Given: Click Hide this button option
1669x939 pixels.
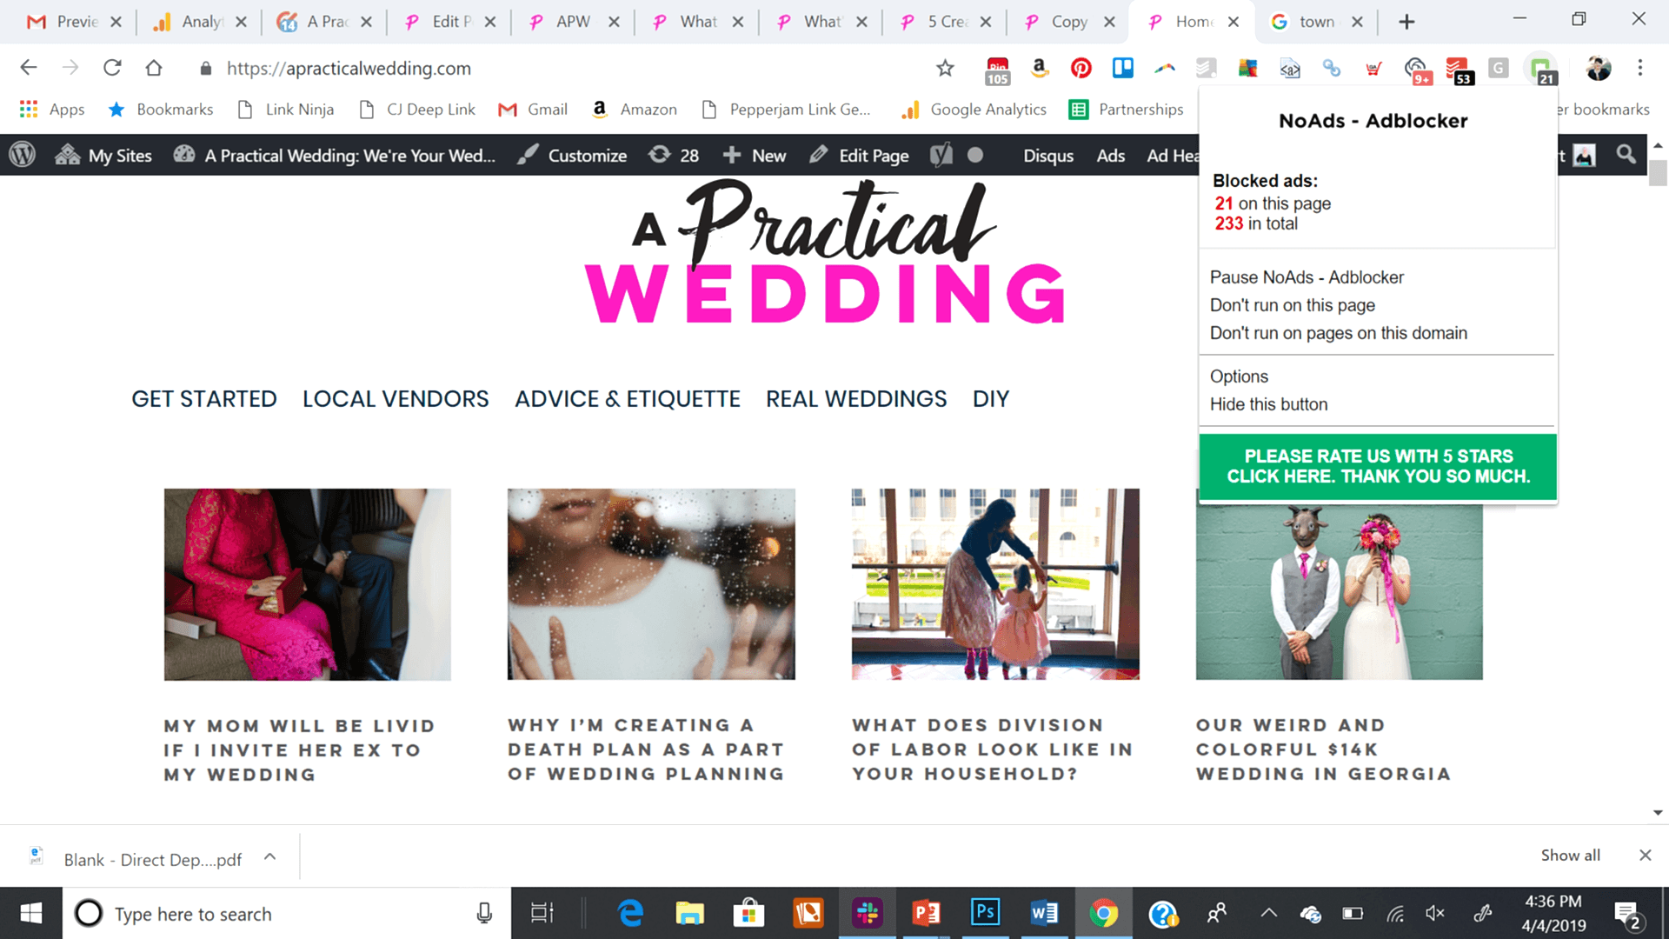Looking at the screenshot, I should (x=1268, y=404).
